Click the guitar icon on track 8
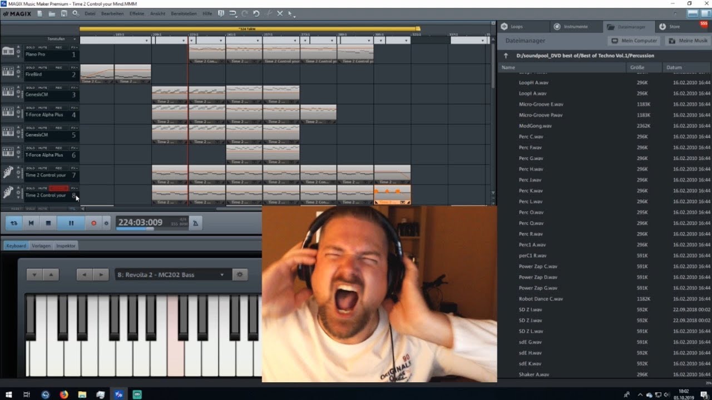The image size is (712, 400). pos(8,193)
